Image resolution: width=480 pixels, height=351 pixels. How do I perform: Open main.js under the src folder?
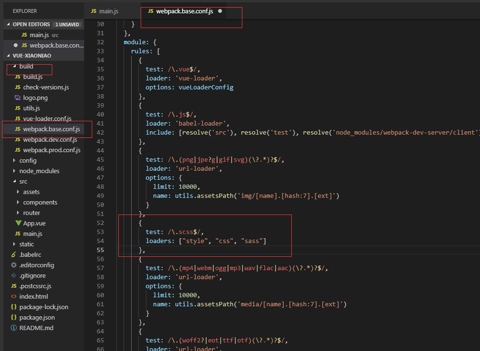coord(44,234)
